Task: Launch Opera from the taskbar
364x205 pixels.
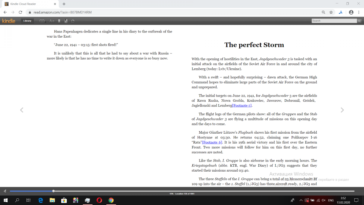Action: click(x=99, y=200)
